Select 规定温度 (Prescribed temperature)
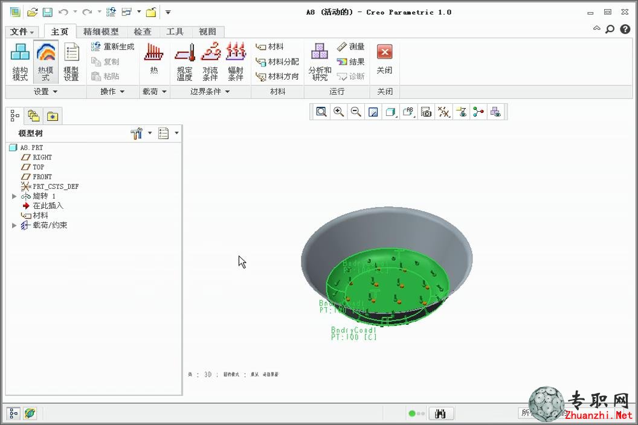The width and height of the screenshot is (638, 425). click(184, 62)
